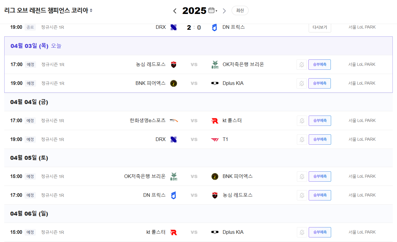Image resolution: width=397 pixels, height=242 pixels.
Task: Click the T1 team logo
Action: coord(215,139)
